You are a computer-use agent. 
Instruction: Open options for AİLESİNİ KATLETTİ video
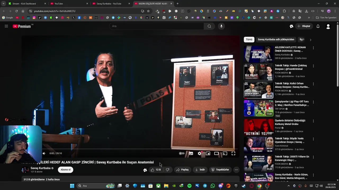313,48
